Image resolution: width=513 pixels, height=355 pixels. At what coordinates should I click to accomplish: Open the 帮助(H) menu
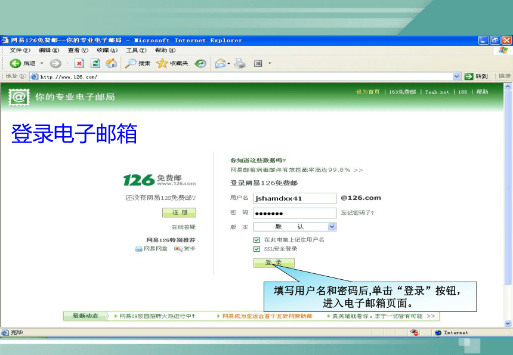click(165, 50)
